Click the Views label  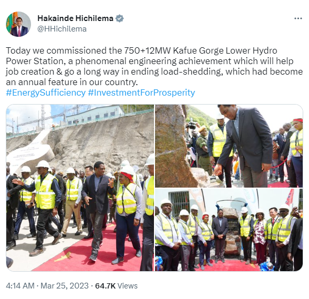tap(127, 286)
